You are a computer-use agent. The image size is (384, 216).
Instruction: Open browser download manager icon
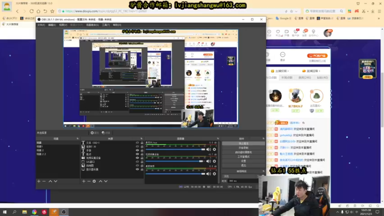point(372,11)
